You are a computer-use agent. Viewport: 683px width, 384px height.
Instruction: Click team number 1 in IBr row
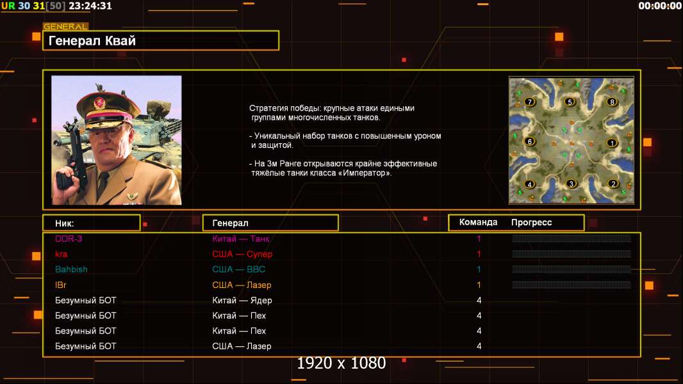click(x=479, y=285)
